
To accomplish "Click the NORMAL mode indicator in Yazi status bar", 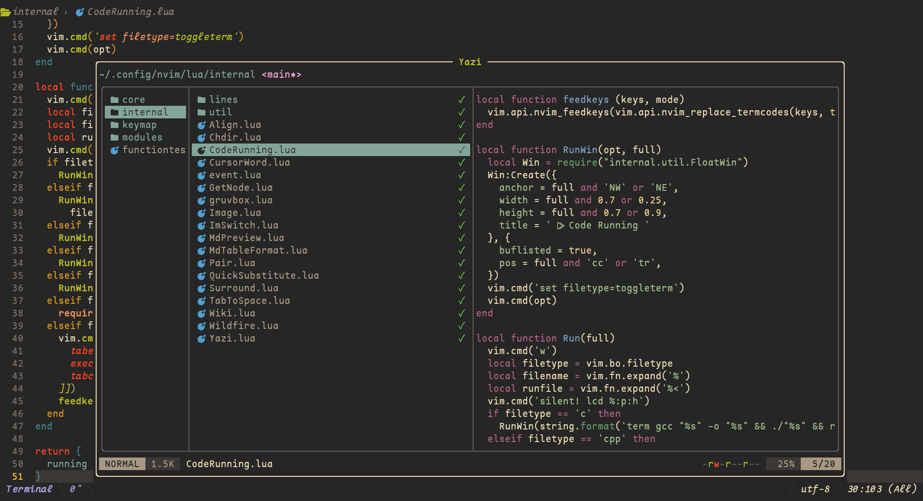I will [x=122, y=464].
